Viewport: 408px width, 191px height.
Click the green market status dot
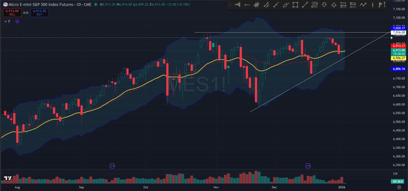click(97, 4)
